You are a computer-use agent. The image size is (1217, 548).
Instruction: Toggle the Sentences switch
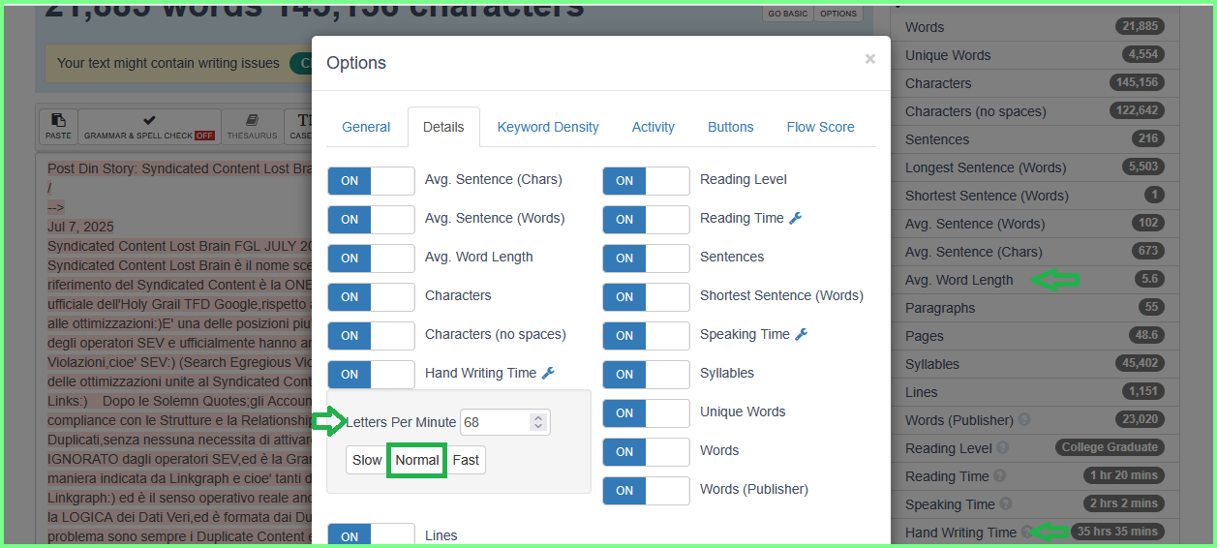click(x=646, y=258)
